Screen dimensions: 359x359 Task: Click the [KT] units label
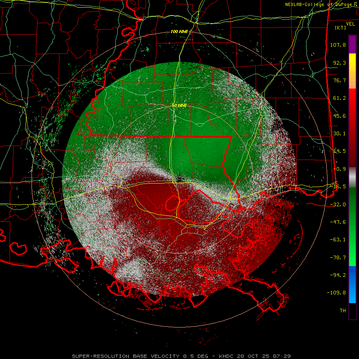click(x=341, y=28)
